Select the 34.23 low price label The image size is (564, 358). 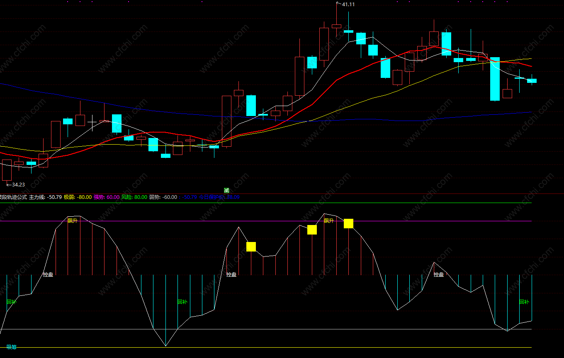click(18, 185)
